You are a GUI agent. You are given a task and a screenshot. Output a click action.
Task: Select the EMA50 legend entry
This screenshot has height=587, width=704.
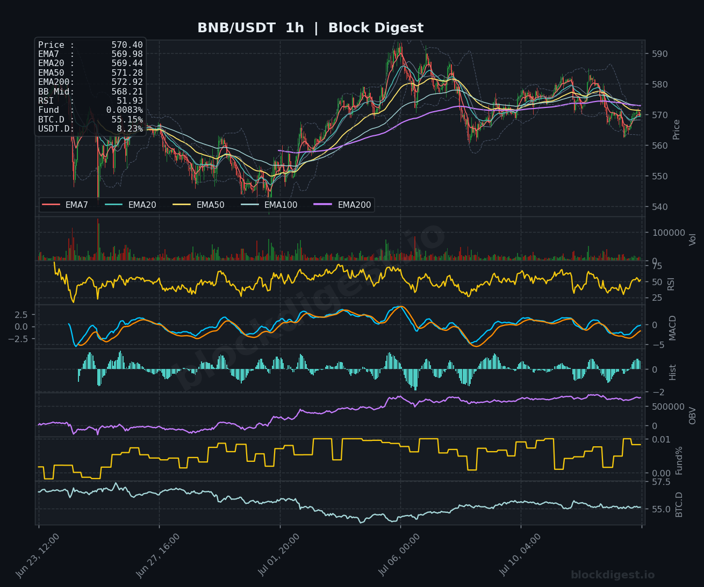click(199, 205)
